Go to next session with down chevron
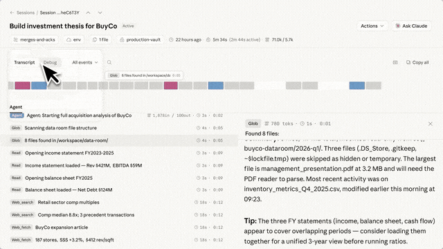Viewport: 443px width, 249px height. [x=100, y=12]
